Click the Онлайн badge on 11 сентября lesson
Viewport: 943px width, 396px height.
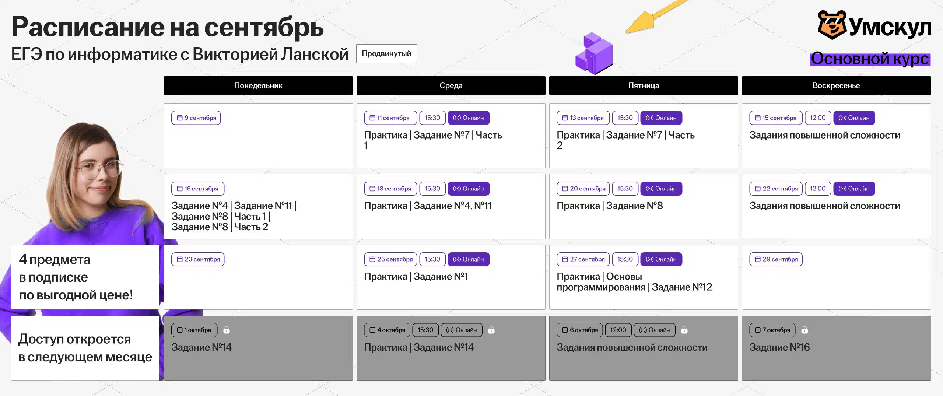[x=468, y=118]
